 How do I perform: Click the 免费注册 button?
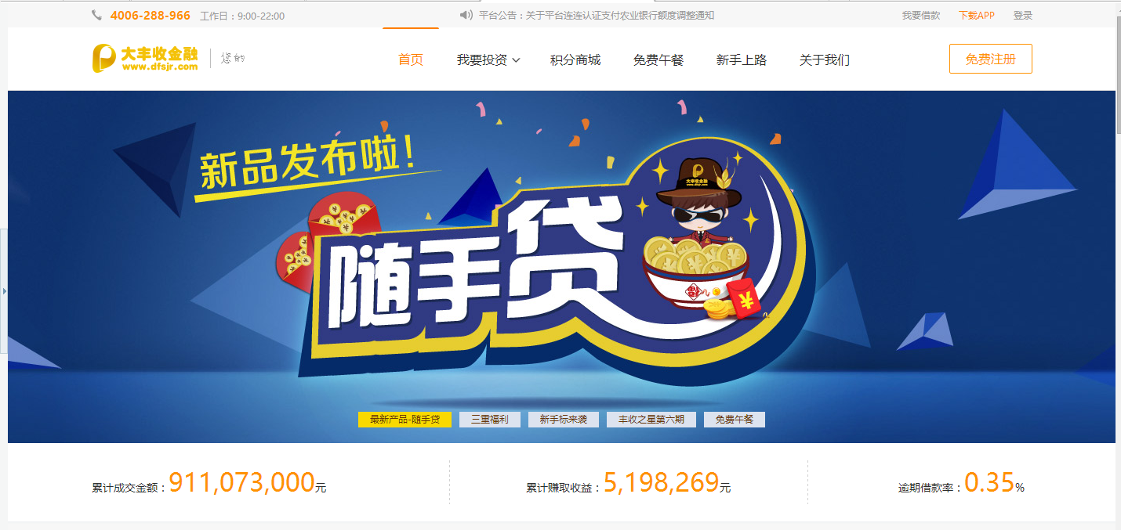(991, 59)
